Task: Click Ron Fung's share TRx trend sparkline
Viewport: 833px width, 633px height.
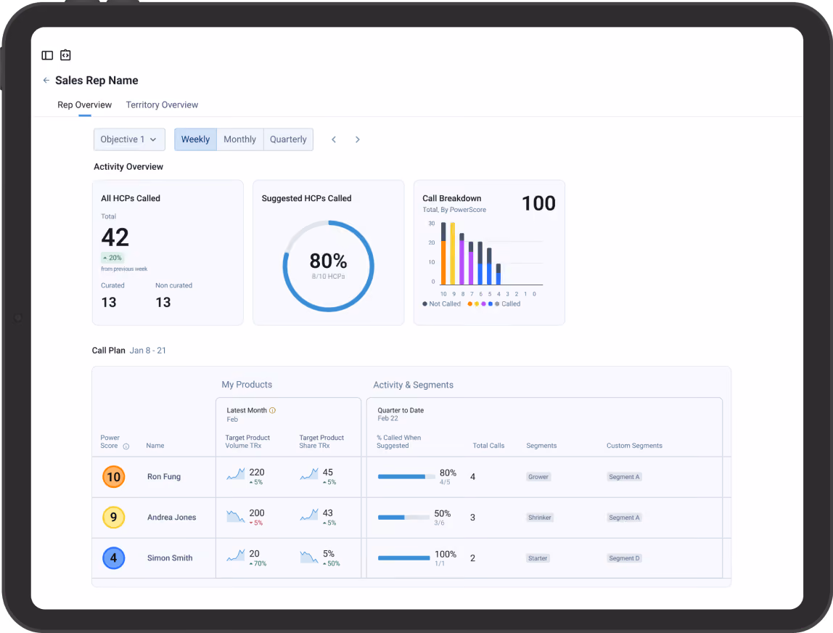Action: pyautogui.click(x=309, y=474)
